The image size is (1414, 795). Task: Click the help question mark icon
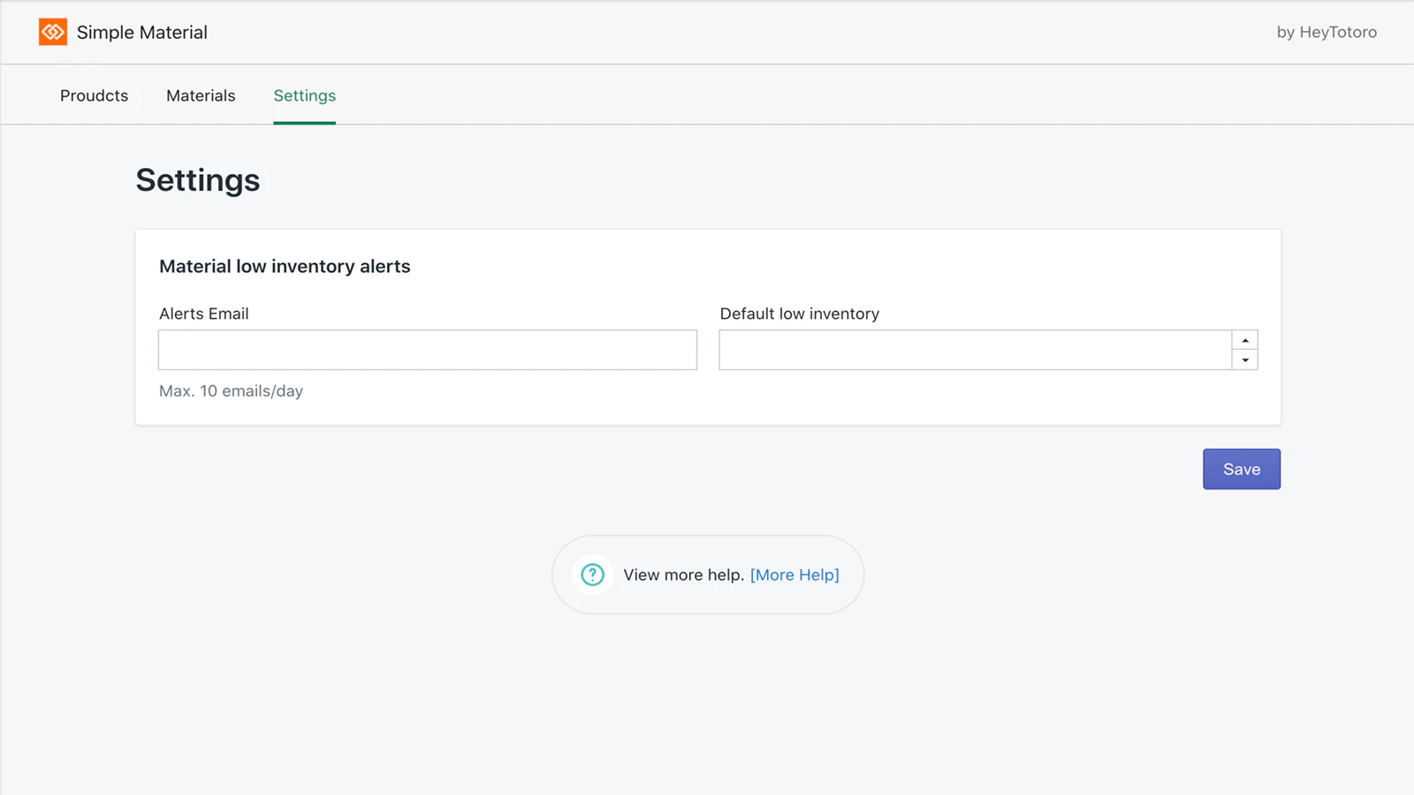(x=592, y=575)
